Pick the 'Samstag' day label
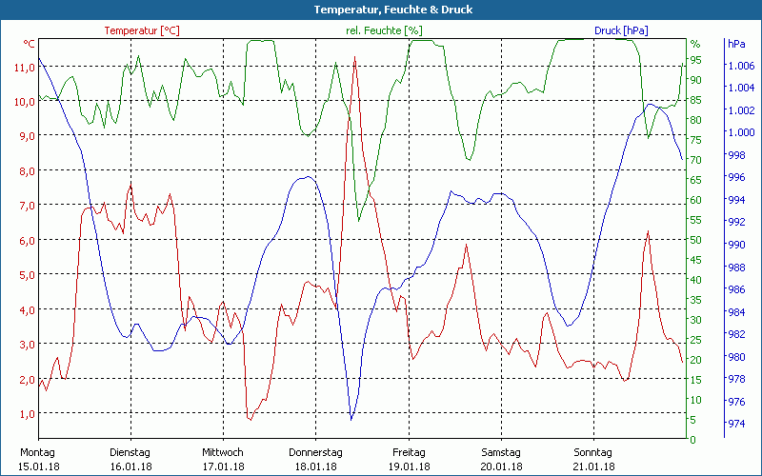 [x=501, y=452]
